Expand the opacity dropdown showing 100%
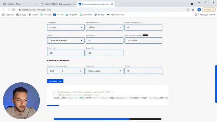Screen dimensions: 217x122 pos(104,27)
